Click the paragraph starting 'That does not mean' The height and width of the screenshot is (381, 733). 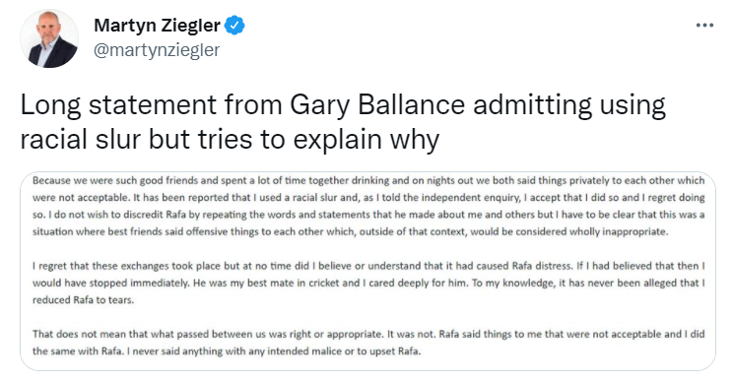coord(368,343)
